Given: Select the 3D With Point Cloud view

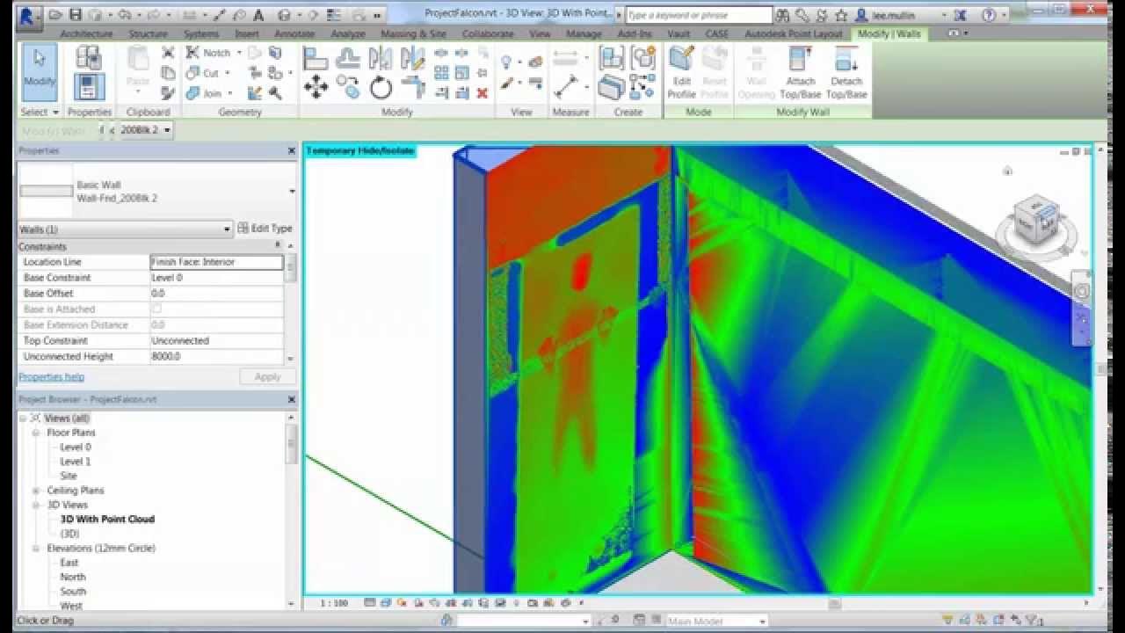Looking at the screenshot, I should (x=107, y=519).
